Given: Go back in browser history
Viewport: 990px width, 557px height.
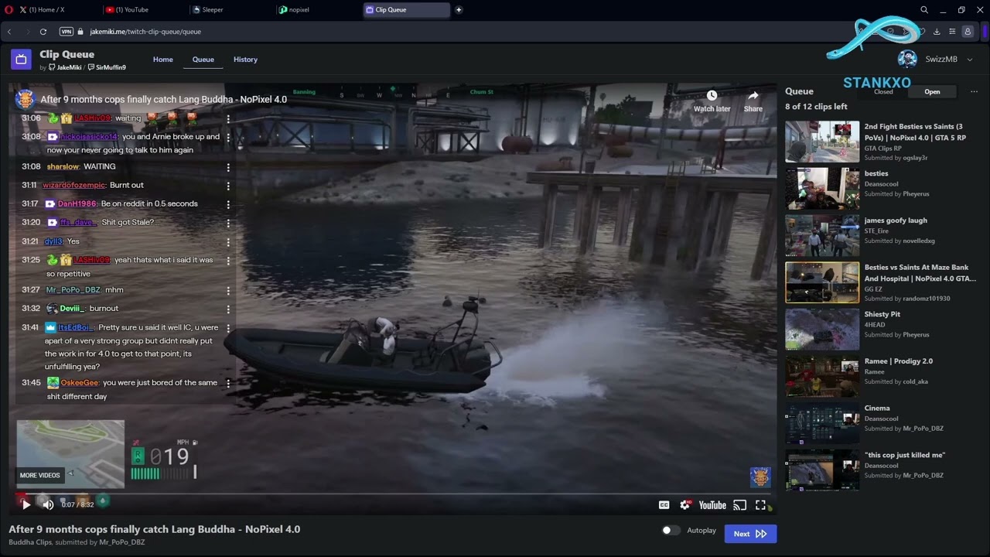Looking at the screenshot, I should (9, 32).
